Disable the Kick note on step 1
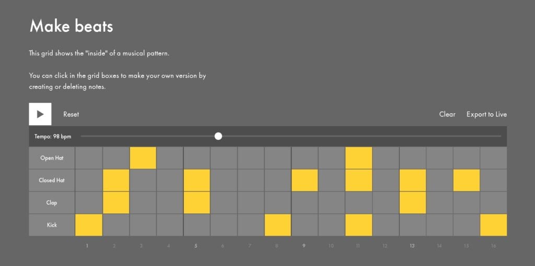Viewport: 535px width, 266px height. click(89, 225)
